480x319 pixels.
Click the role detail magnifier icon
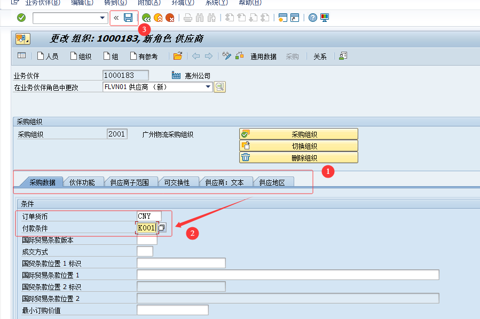[x=219, y=87]
